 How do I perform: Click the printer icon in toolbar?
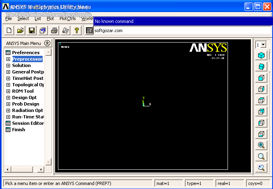54,30
